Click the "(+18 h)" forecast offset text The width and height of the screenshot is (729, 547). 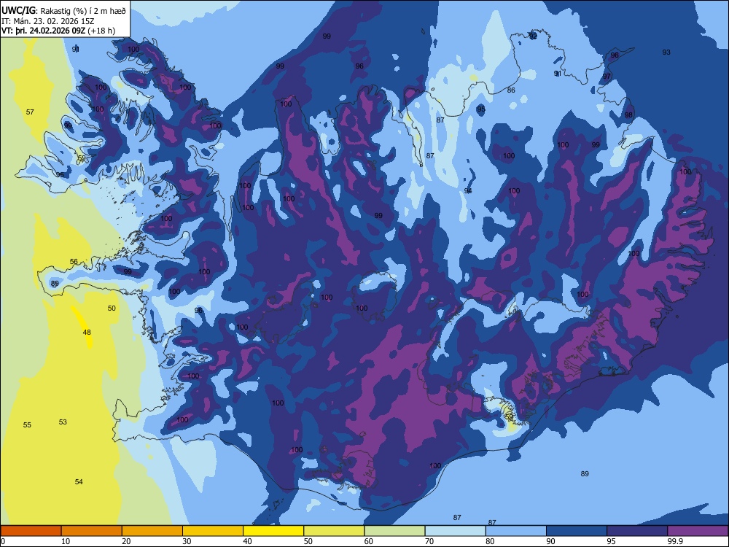pos(101,31)
